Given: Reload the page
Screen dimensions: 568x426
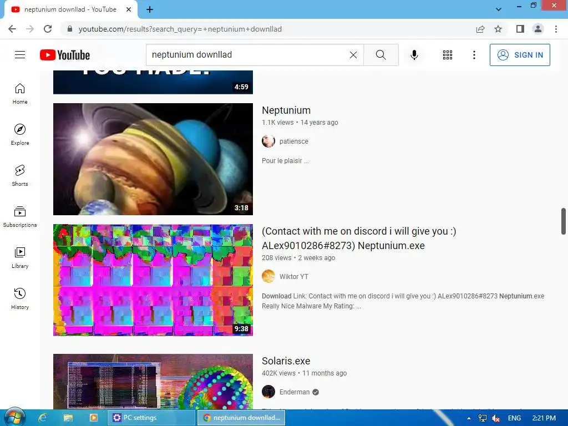Looking at the screenshot, I should pyautogui.click(x=48, y=29).
